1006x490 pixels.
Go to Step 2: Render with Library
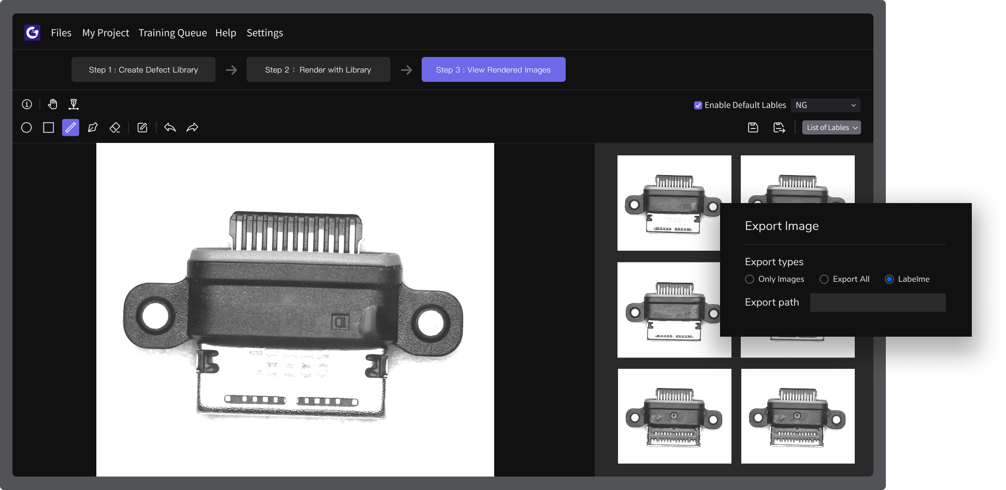click(318, 70)
